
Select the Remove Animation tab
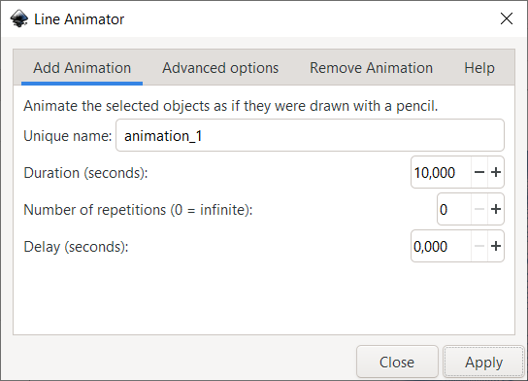tap(371, 68)
